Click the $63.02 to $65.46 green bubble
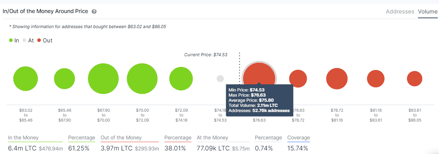 [25, 79]
